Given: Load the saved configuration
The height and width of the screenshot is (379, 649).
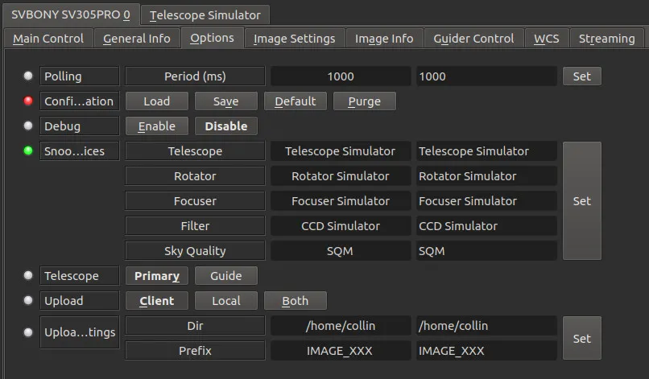Looking at the screenshot, I should pyautogui.click(x=157, y=101).
